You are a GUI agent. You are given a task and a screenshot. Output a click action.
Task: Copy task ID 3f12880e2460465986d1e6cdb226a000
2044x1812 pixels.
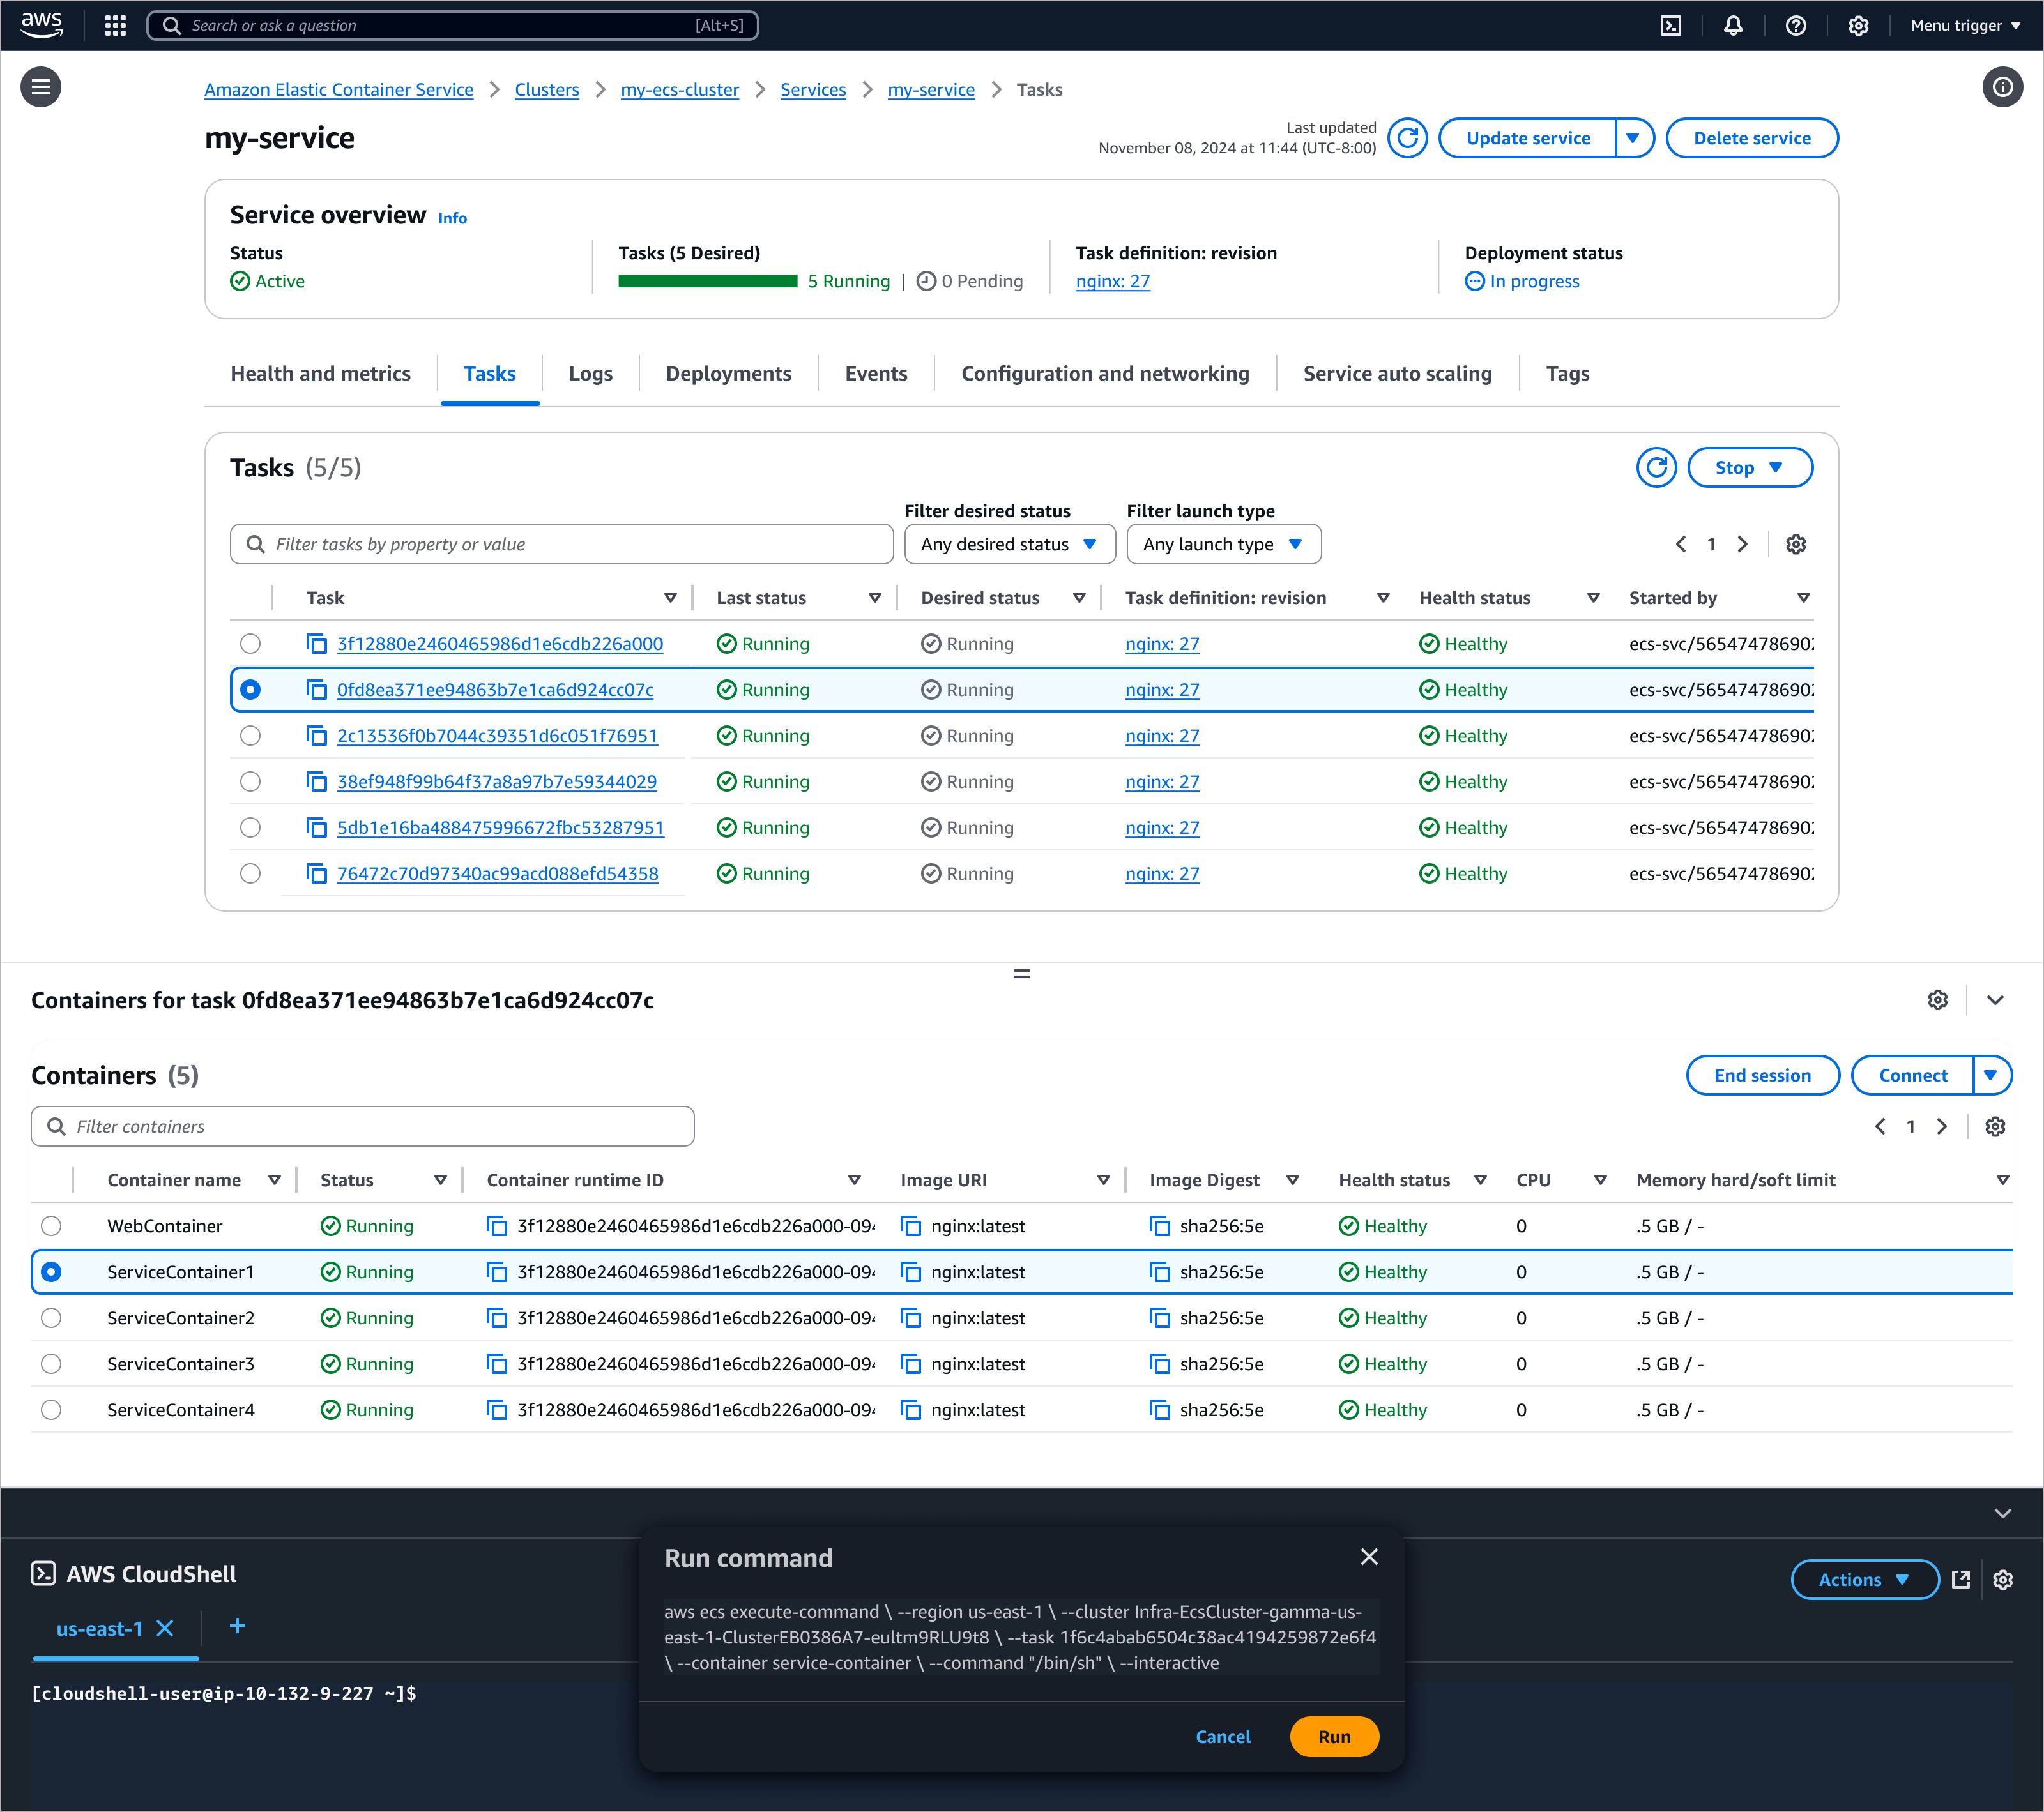pyautogui.click(x=316, y=644)
